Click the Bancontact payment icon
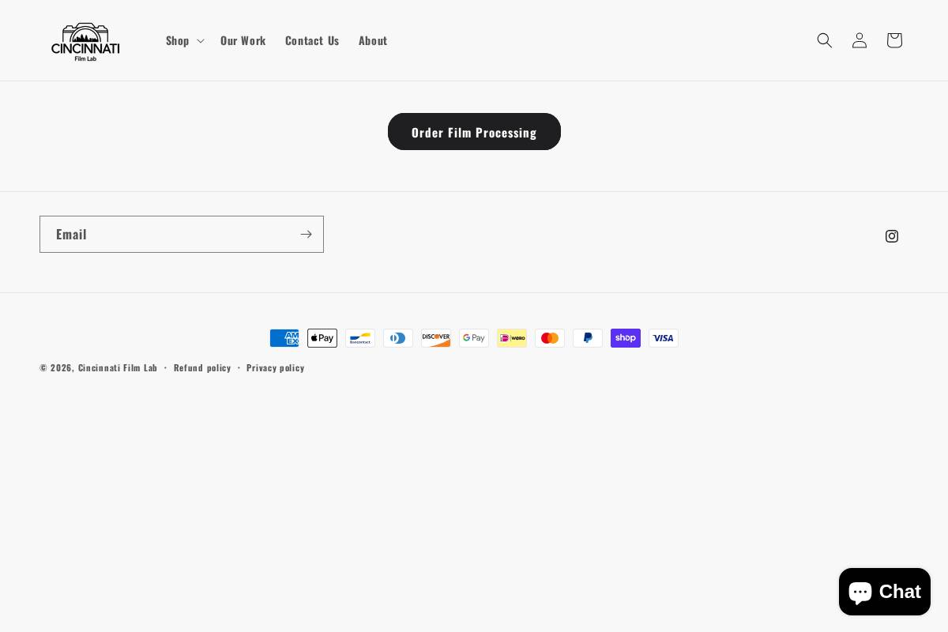The width and height of the screenshot is (948, 632). (x=360, y=338)
